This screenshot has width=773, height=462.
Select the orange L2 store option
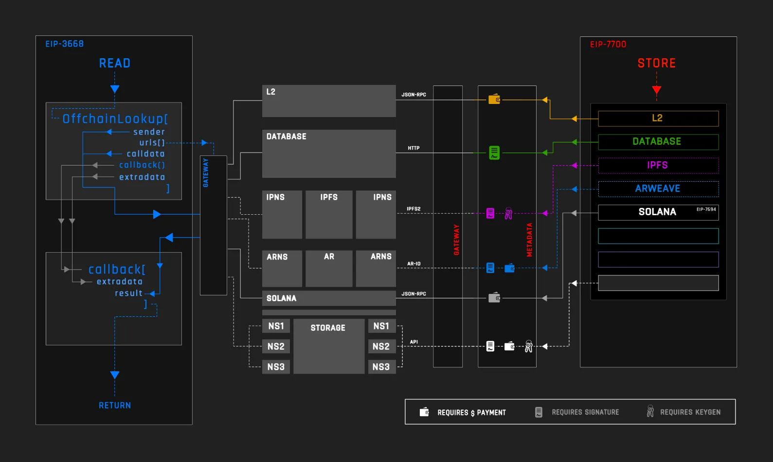(658, 119)
